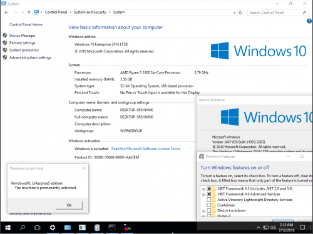Viewport: 313px width, 234px height.
Task: Go to Control Panel Home
Action: [x=26, y=24]
